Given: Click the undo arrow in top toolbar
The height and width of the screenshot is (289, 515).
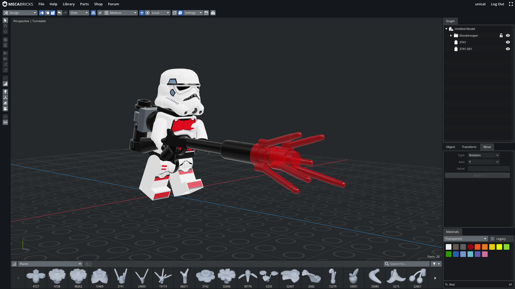Looking at the screenshot, I should pos(60,13).
